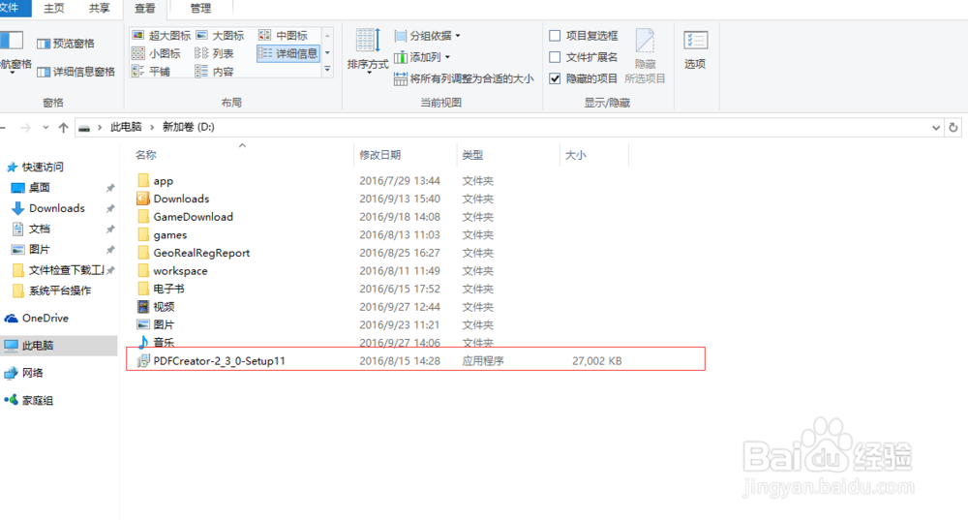Image resolution: width=968 pixels, height=520 pixels.
Task: Select OneDrive in navigation pane
Action: tap(37, 318)
